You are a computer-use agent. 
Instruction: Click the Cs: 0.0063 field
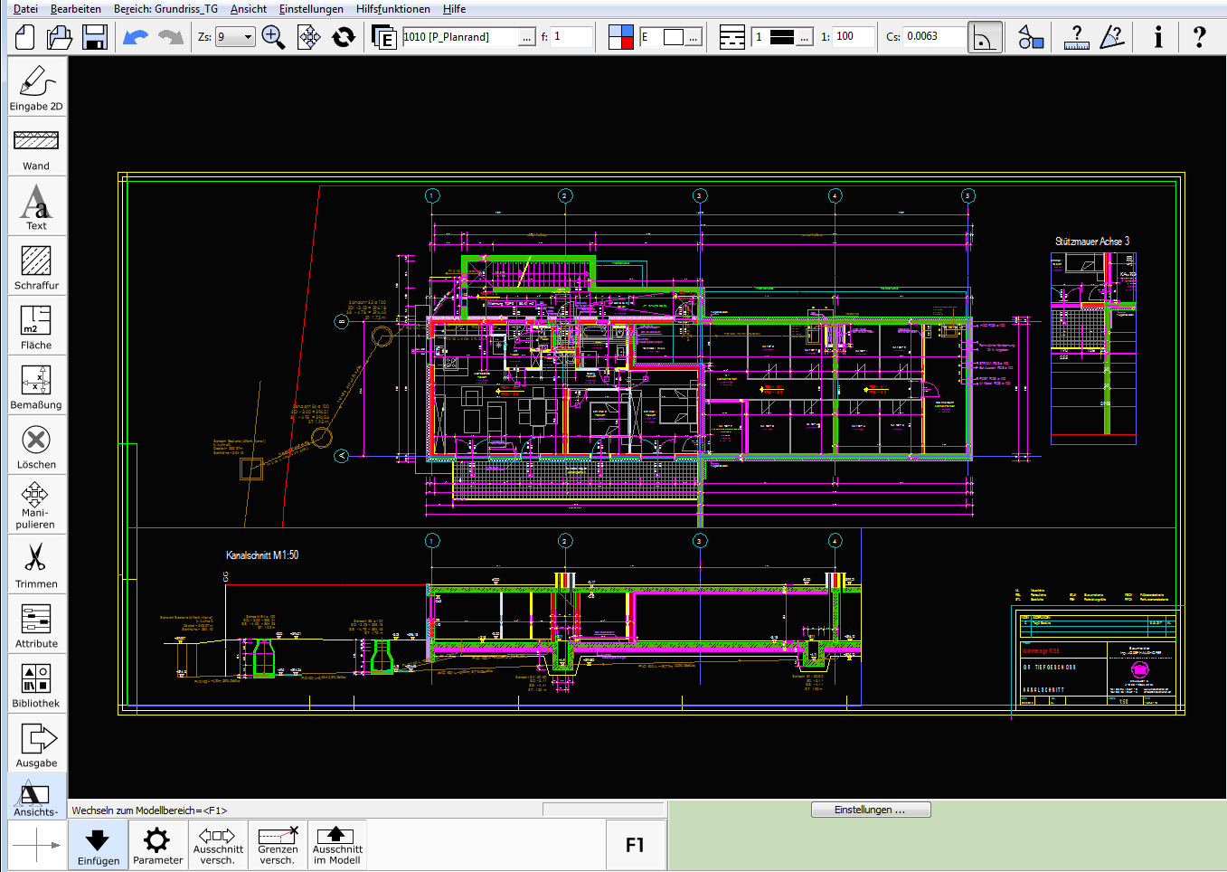click(x=934, y=37)
